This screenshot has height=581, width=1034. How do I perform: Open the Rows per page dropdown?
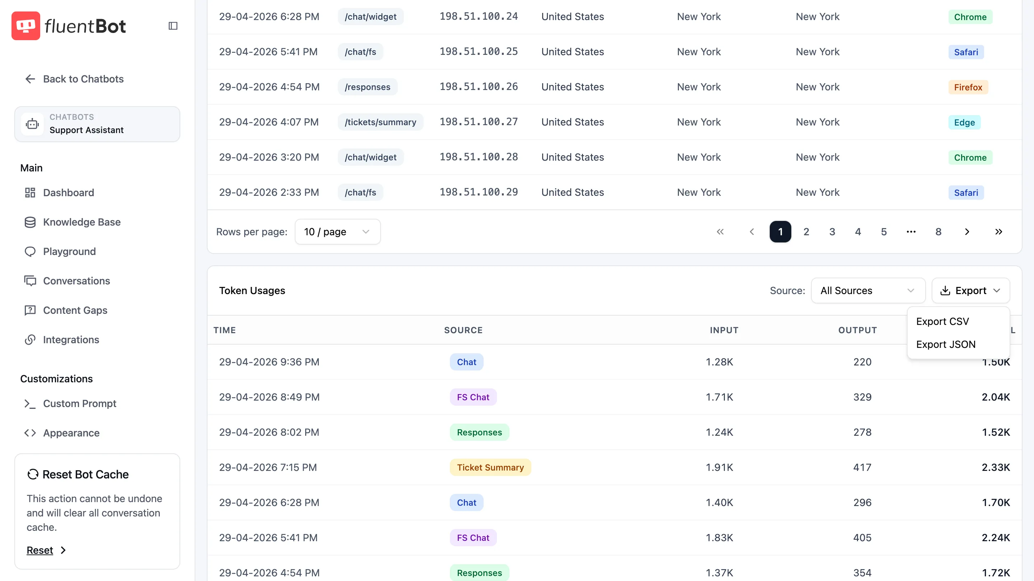pyautogui.click(x=337, y=232)
